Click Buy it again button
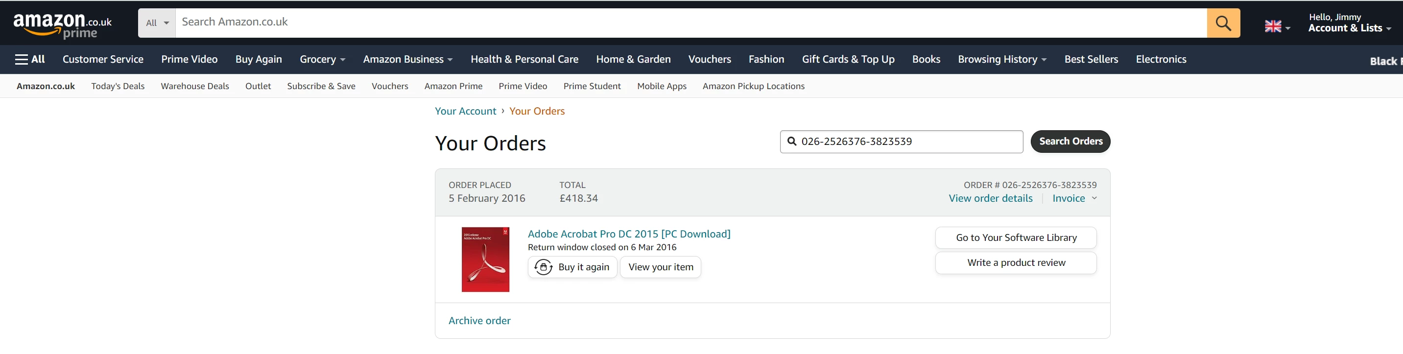This screenshot has width=1403, height=354. pos(572,267)
